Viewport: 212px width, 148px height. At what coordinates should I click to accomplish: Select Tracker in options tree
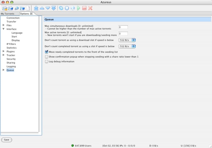[11, 55]
